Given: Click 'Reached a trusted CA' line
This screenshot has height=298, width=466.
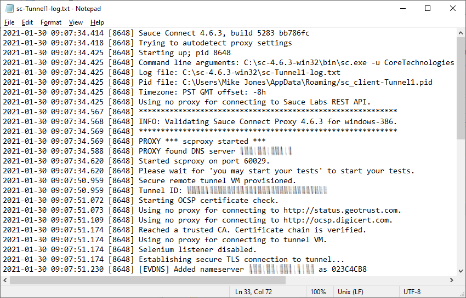Looking at the screenshot, I should click(x=185, y=230).
